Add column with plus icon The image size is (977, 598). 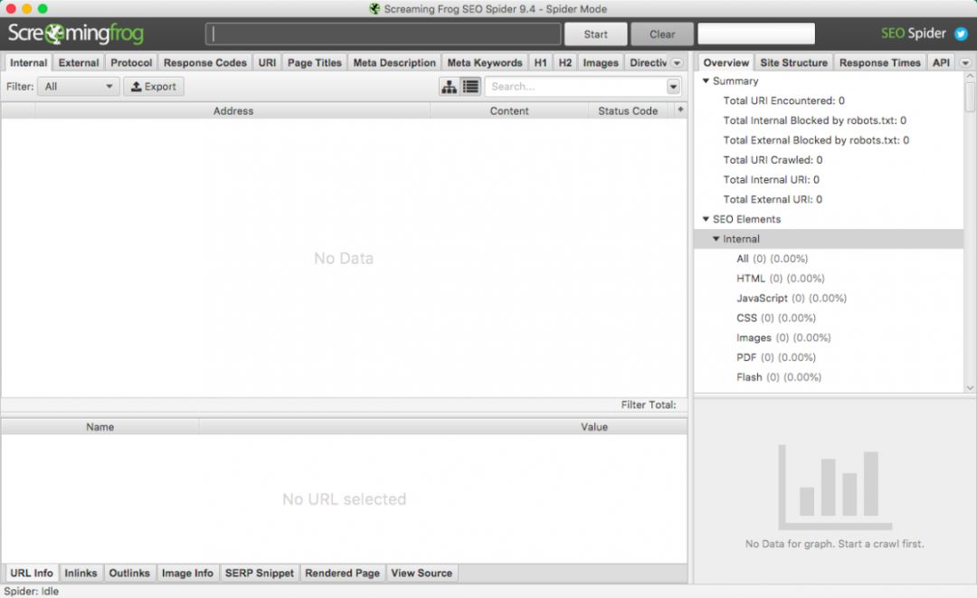(x=680, y=109)
